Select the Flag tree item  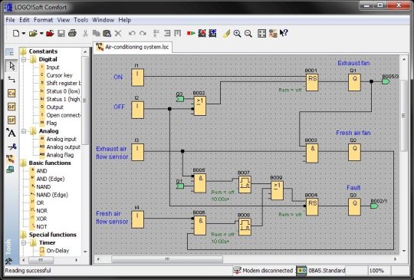tap(51, 123)
